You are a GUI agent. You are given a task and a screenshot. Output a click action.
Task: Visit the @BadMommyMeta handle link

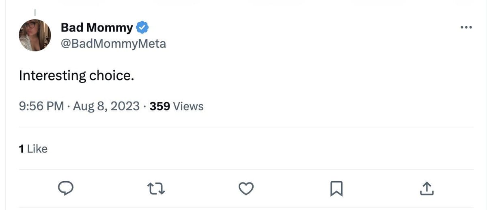[x=113, y=43]
